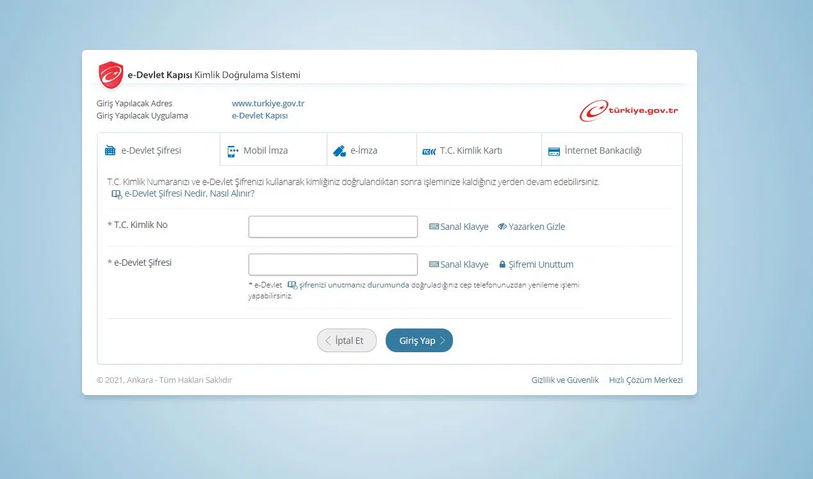The height and width of the screenshot is (479, 813).
Task: Open Sanal Klavye for e-Devlet Şifresi
Action: point(459,264)
